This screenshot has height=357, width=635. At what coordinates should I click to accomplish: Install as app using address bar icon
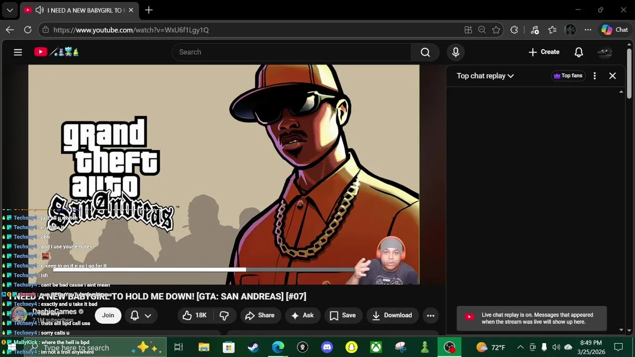click(x=468, y=30)
